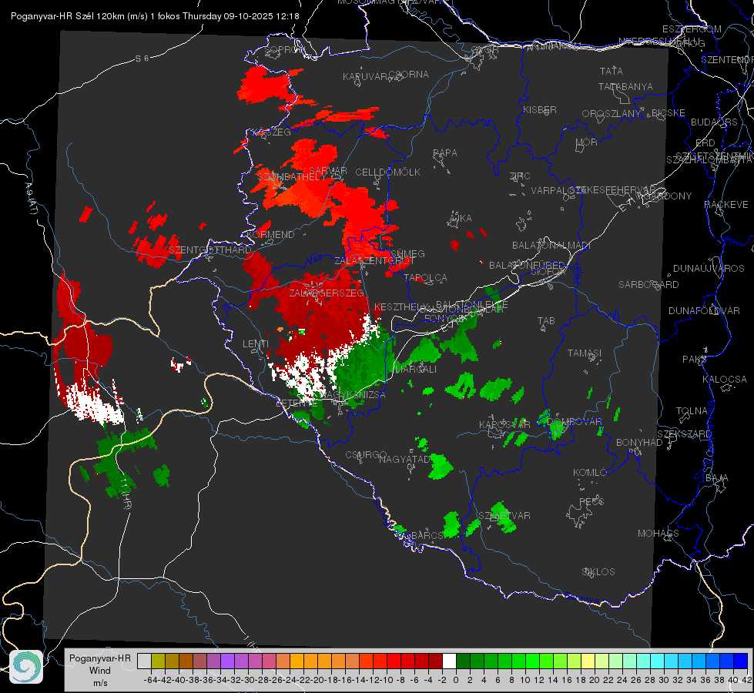Click the RACKEVE city label

pyautogui.click(x=726, y=205)
